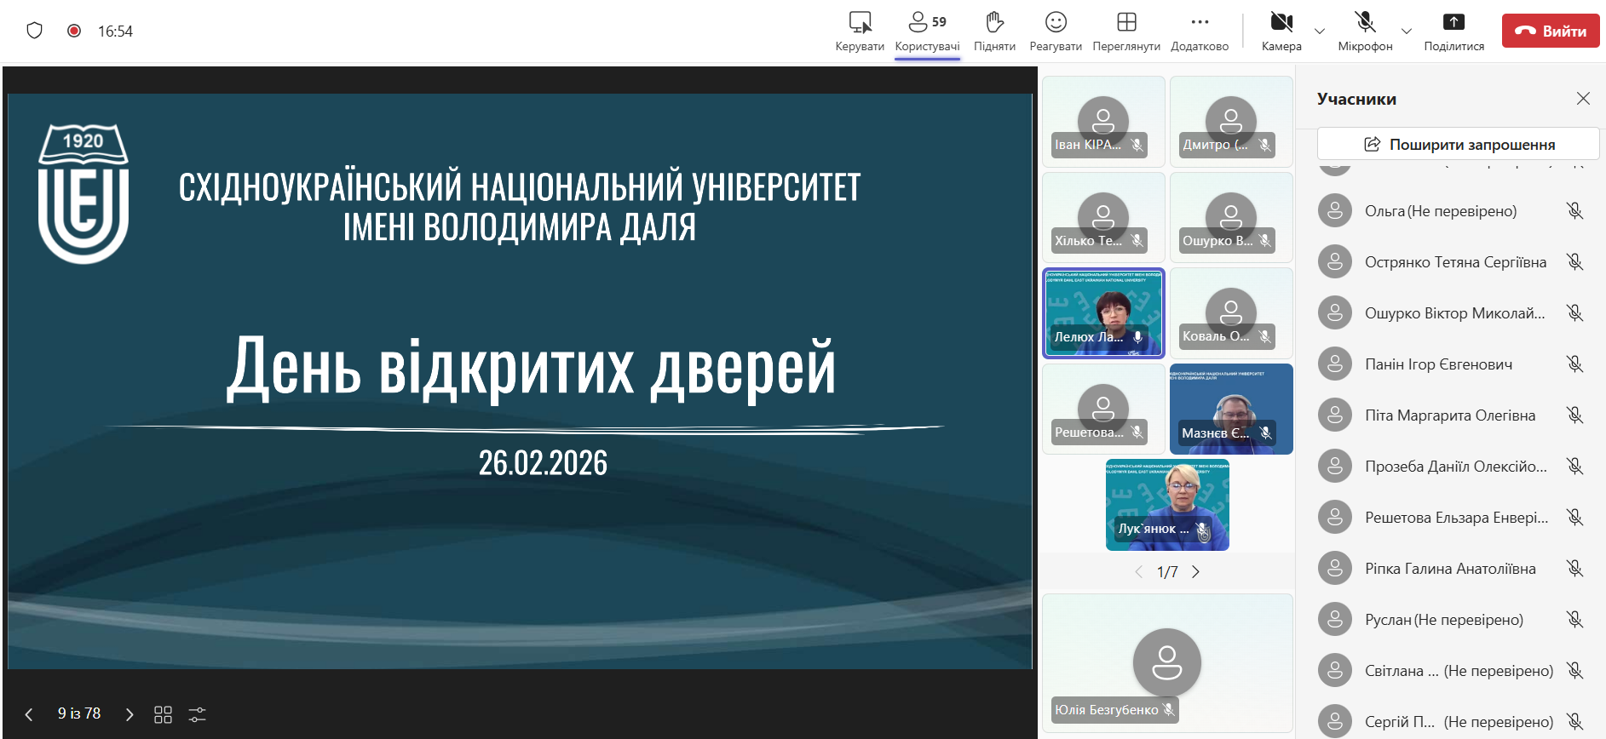Select Лук'янюк video tile
The width and height of the screenshot is (1606, 739).
click(1167, 505)
